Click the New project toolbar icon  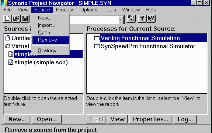7,18
